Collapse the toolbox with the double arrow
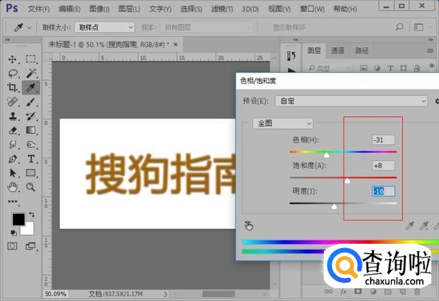Image resolution: width=439 pixels, height=301 pixels. 8,40
